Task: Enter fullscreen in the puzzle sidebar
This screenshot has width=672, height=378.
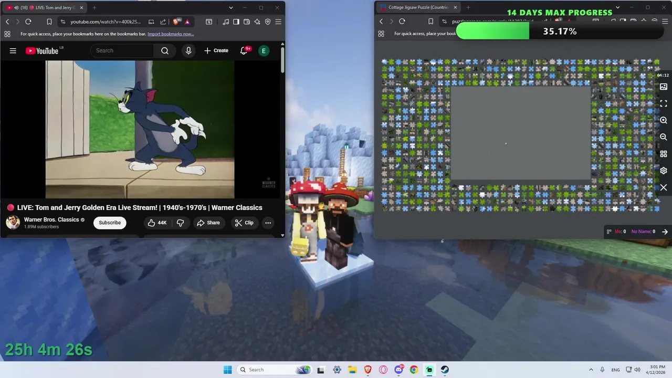Action: click(x=664, y=103)
